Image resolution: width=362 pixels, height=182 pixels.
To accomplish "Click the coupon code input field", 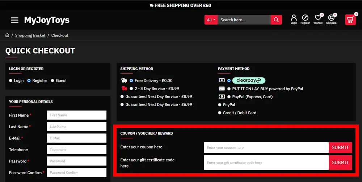I will (266, 148).
